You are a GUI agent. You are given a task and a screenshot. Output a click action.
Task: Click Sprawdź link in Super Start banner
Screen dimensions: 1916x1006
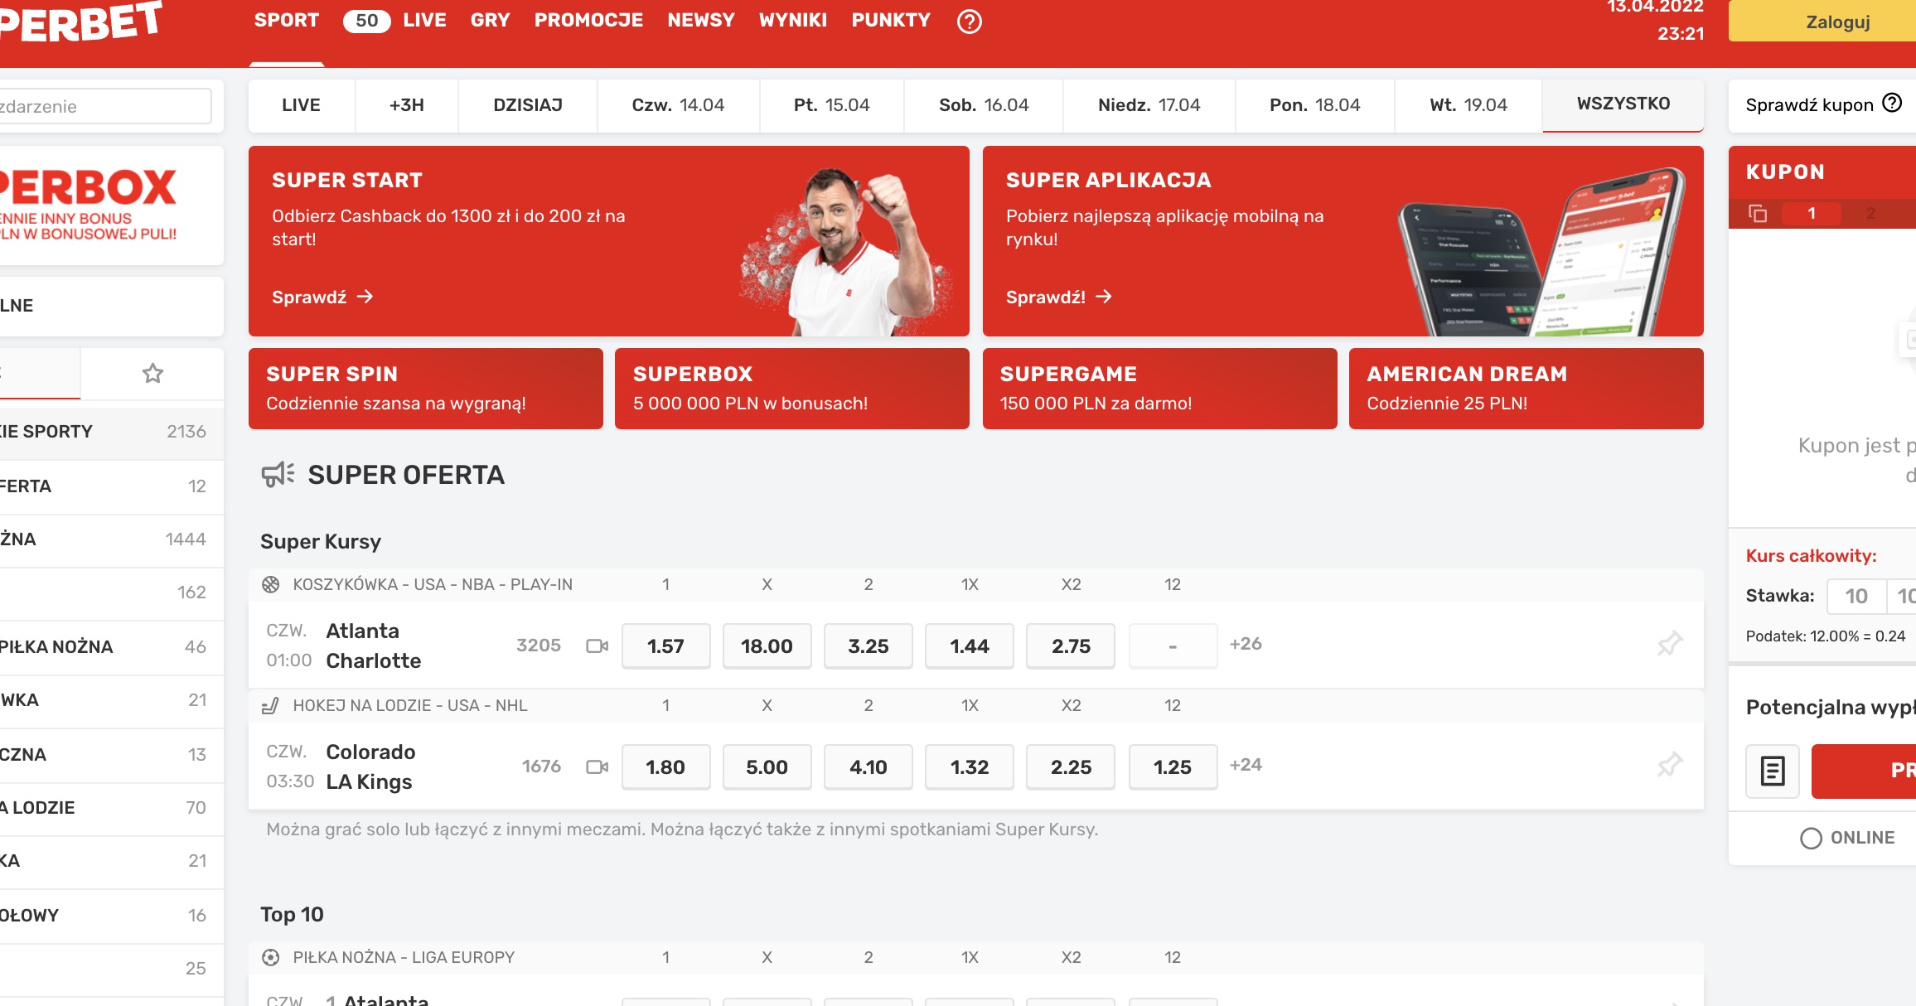click(x=322, y=297)
